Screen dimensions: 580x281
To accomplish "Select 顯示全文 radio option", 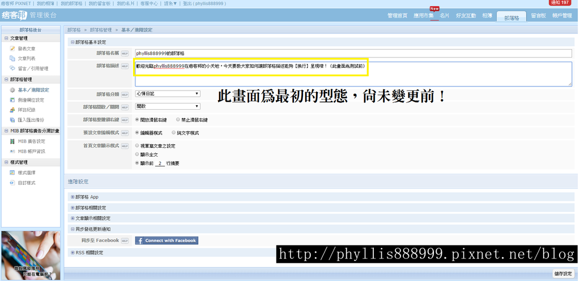I will [x=137, y=154].
